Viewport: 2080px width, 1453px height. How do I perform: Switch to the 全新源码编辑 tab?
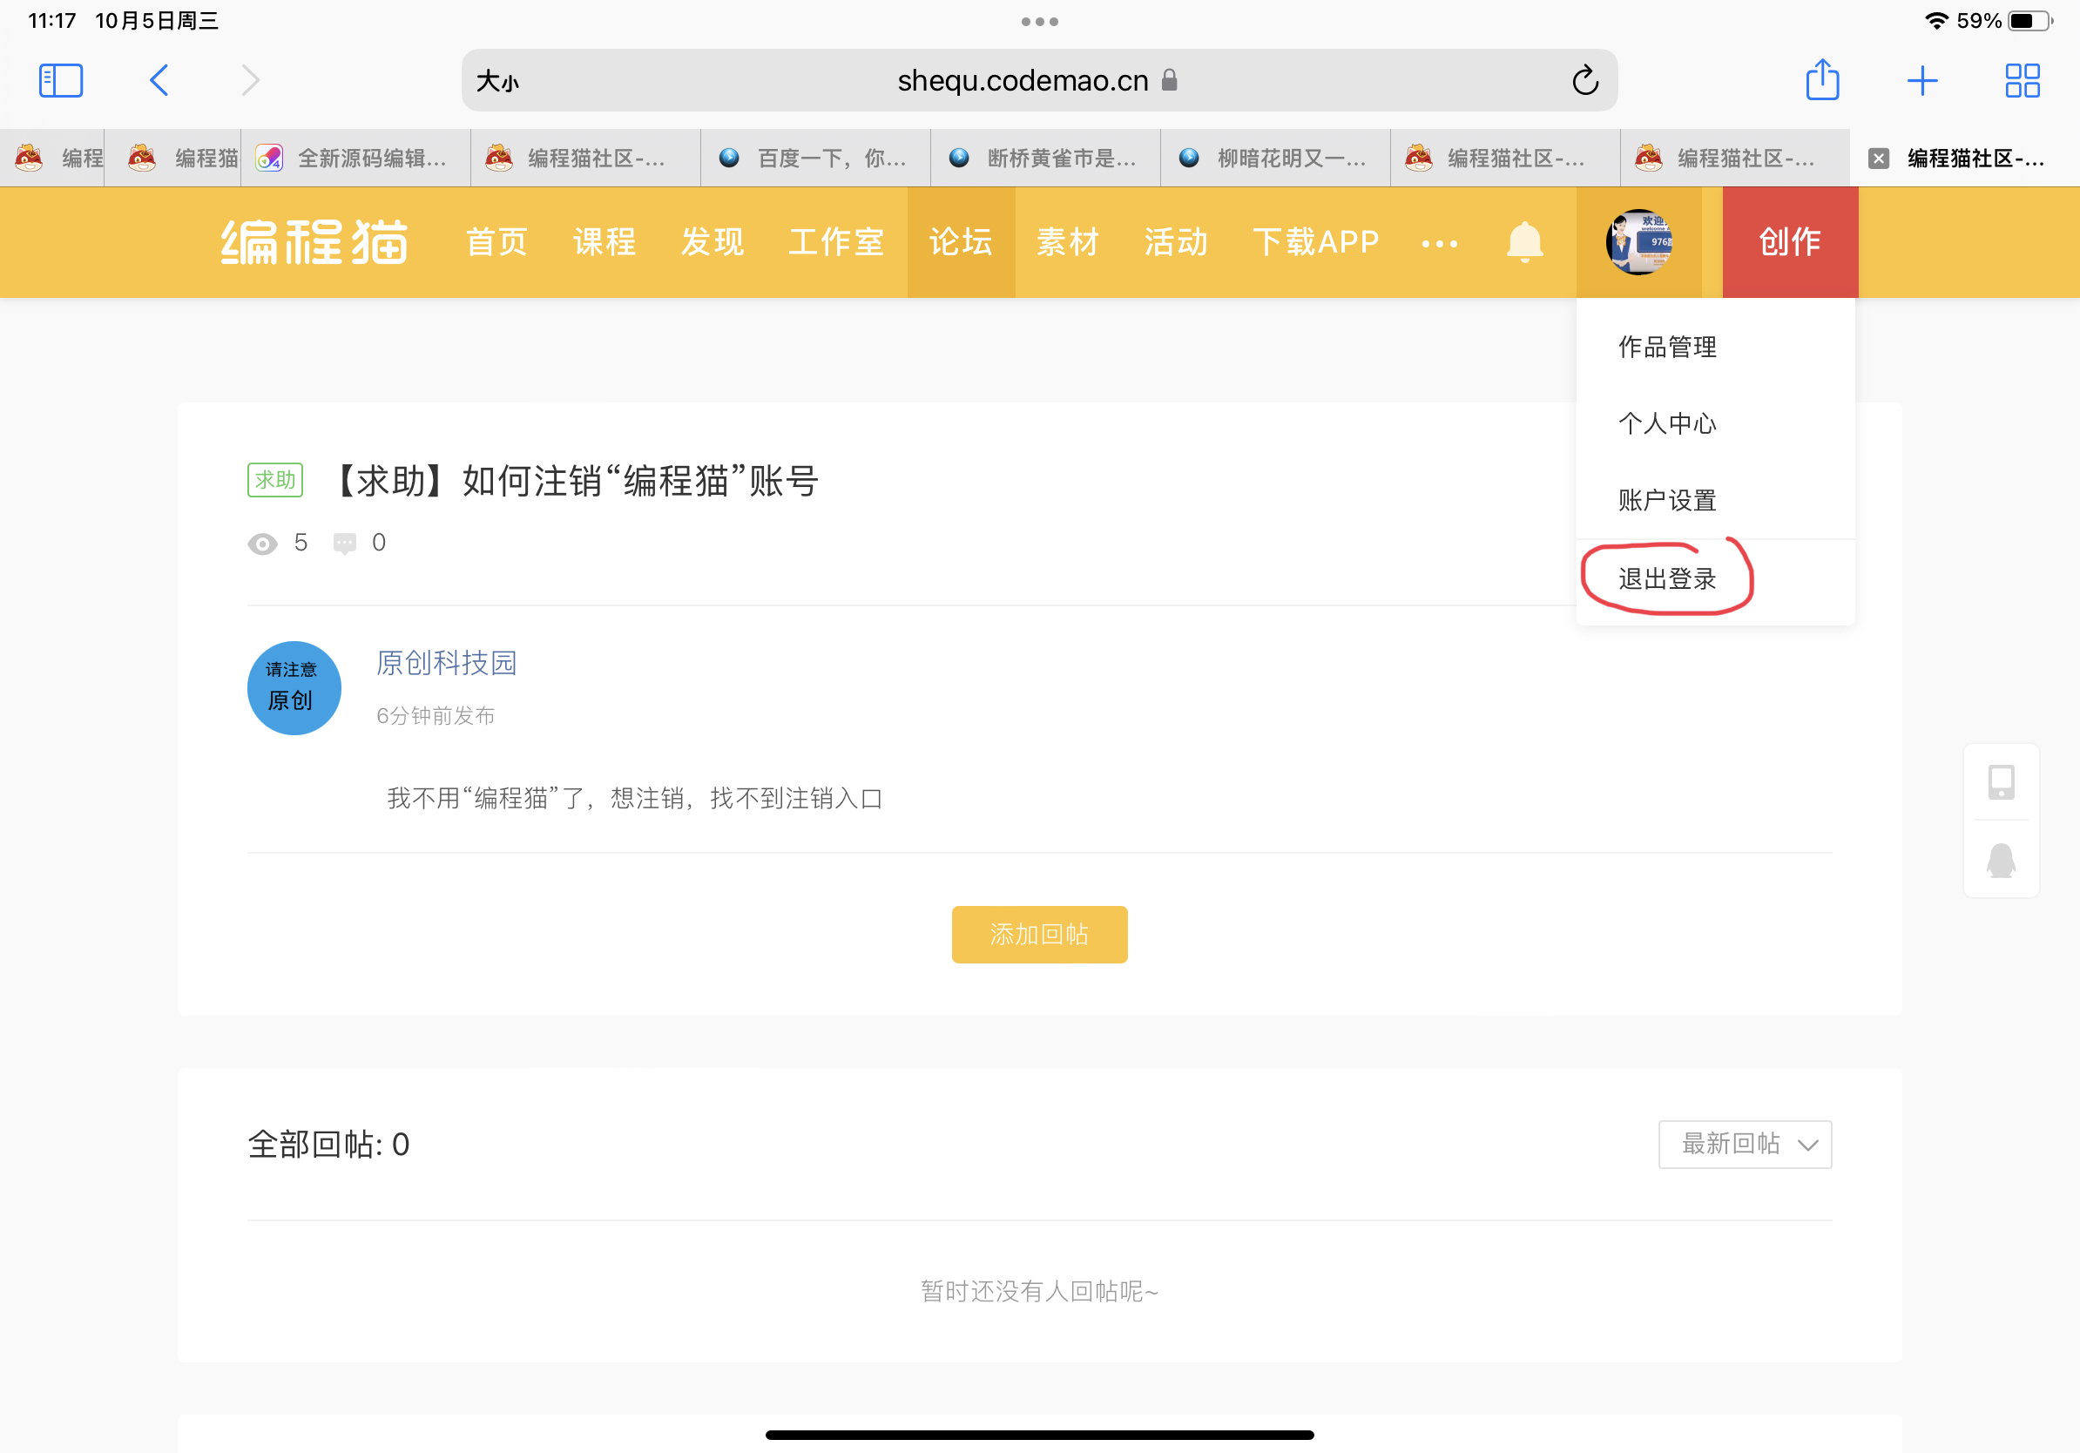tap(356, 159)
